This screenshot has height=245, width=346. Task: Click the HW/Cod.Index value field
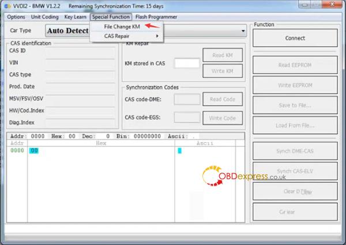tap(80, 113)
